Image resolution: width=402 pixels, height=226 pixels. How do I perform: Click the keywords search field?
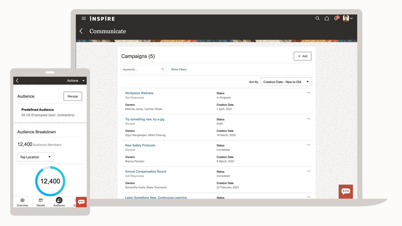(141, 69)
